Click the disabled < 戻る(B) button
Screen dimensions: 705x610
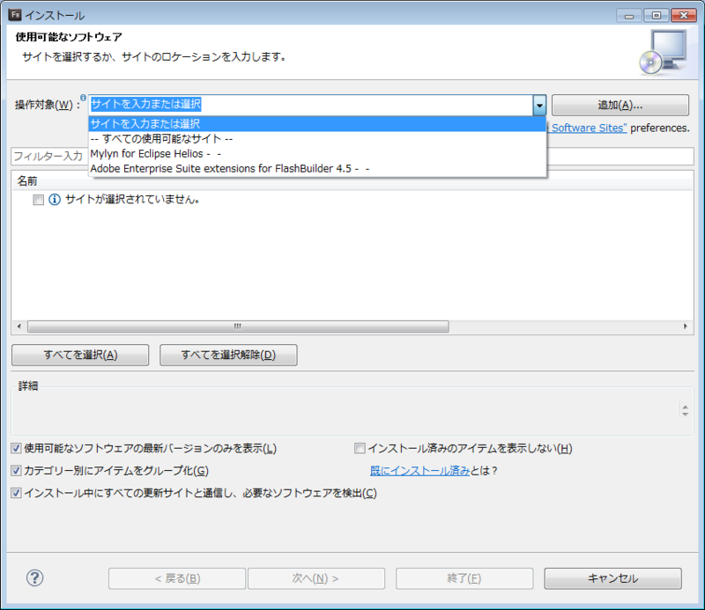tap(177, 578)
